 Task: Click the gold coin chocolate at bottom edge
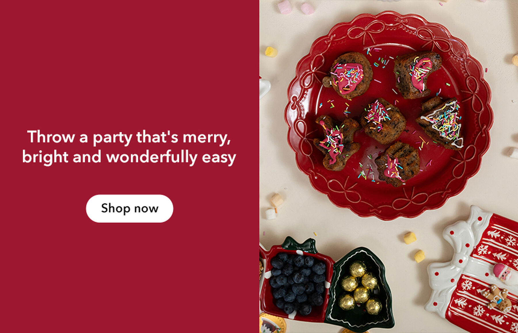pos(272,324)
